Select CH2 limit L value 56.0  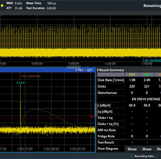tap(147, 105)
